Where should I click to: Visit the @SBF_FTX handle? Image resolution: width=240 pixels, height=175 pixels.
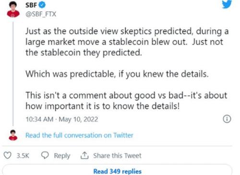[x=41, y=14]
